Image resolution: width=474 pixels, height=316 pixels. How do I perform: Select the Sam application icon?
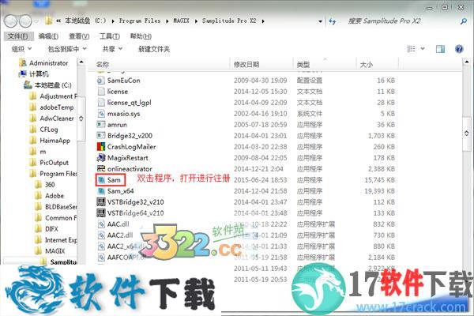pyautogui.click(x=101, y=180)
